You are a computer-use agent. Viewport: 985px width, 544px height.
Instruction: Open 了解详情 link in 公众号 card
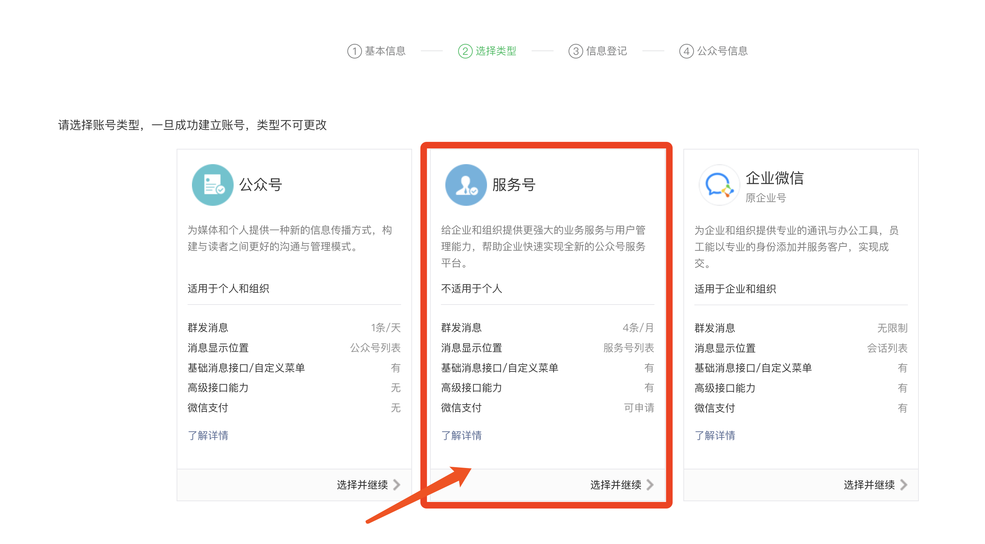pyautogui.click(x=208, y=435)
